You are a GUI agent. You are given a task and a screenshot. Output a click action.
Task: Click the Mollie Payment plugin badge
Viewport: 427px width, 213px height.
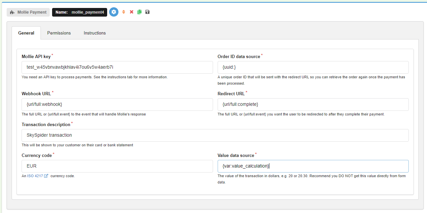click(28, 12)
